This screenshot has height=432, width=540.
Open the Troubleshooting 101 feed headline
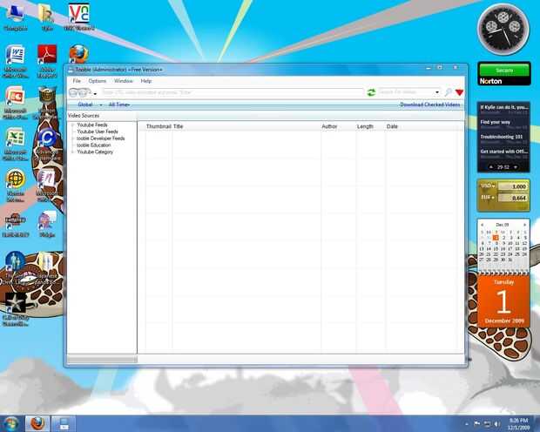click(x=502, y=137)
